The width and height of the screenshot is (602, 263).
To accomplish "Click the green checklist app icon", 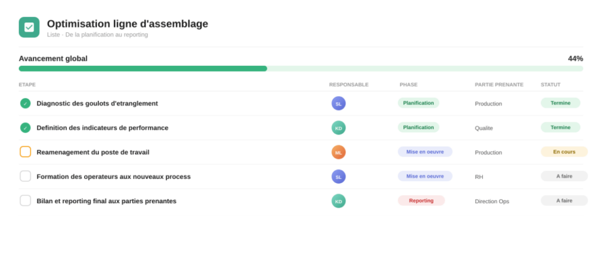I will (29, 27).
